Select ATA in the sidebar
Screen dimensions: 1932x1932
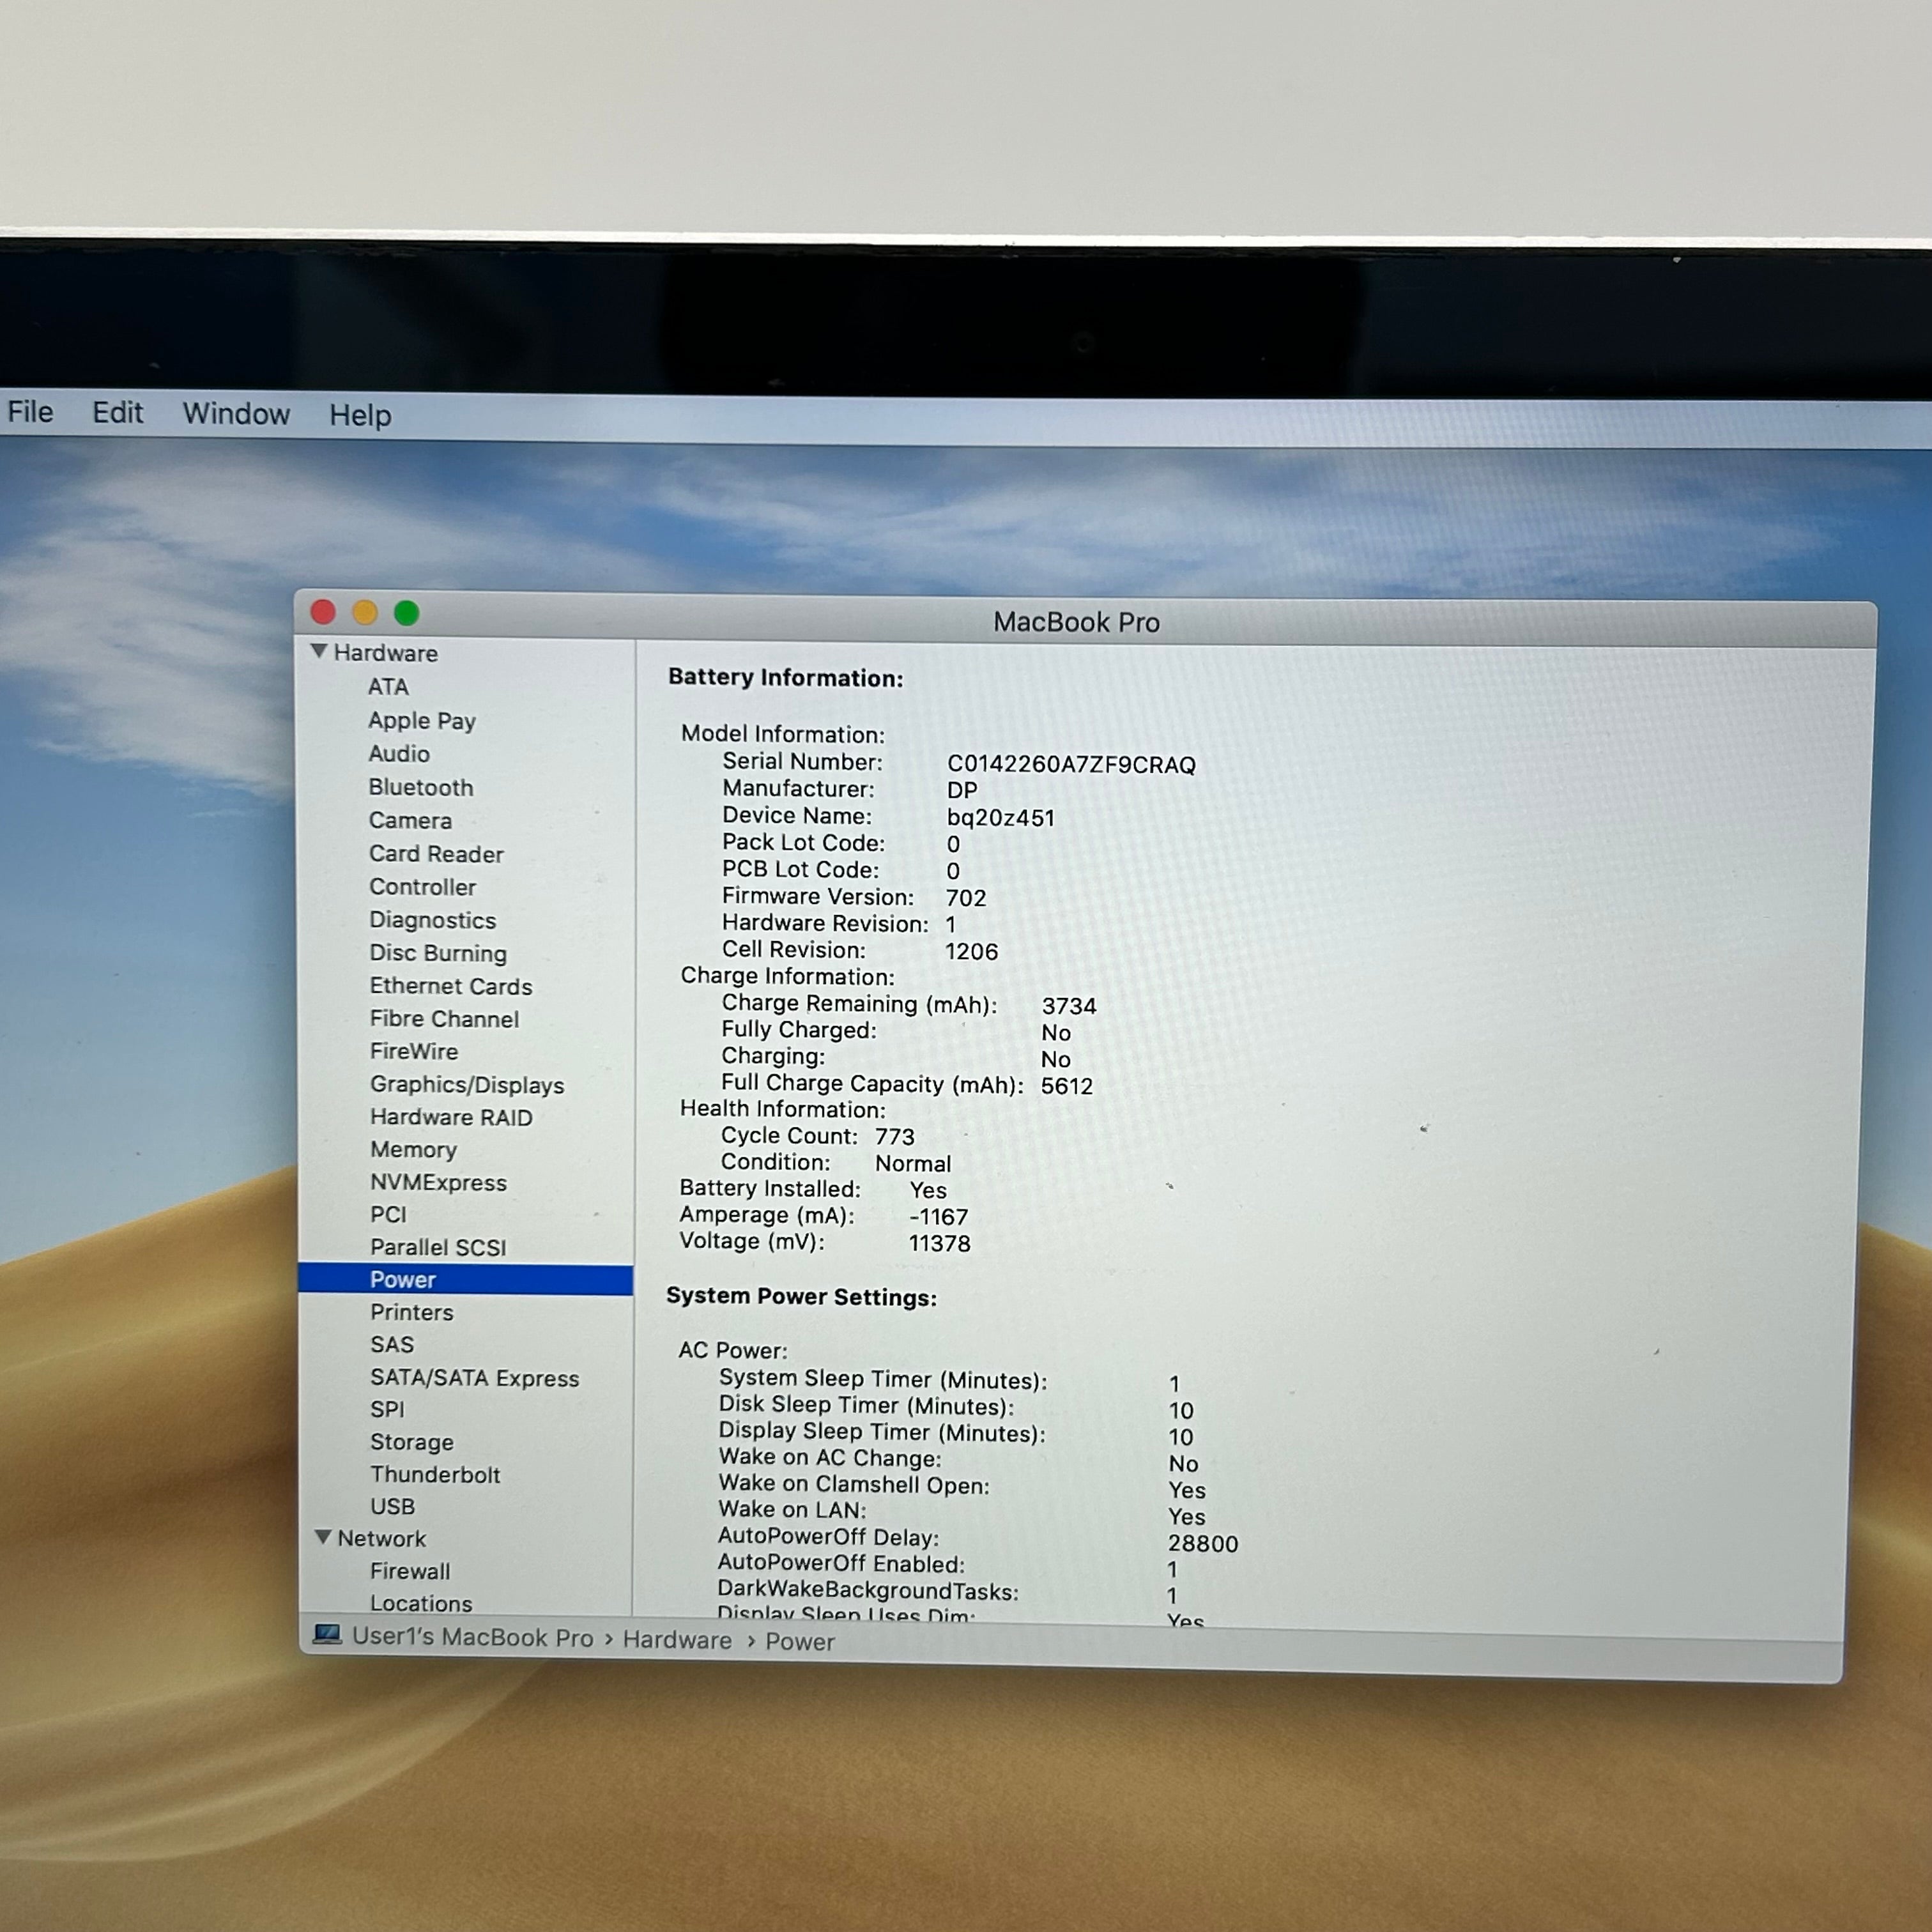(388, 687)
